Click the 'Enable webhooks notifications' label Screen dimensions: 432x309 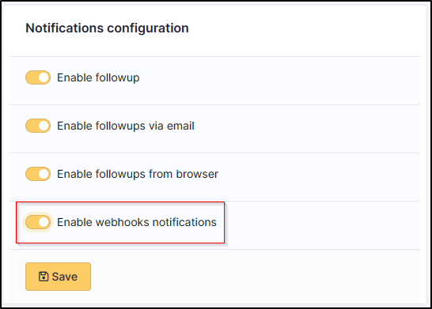click(x=137, y=222)
